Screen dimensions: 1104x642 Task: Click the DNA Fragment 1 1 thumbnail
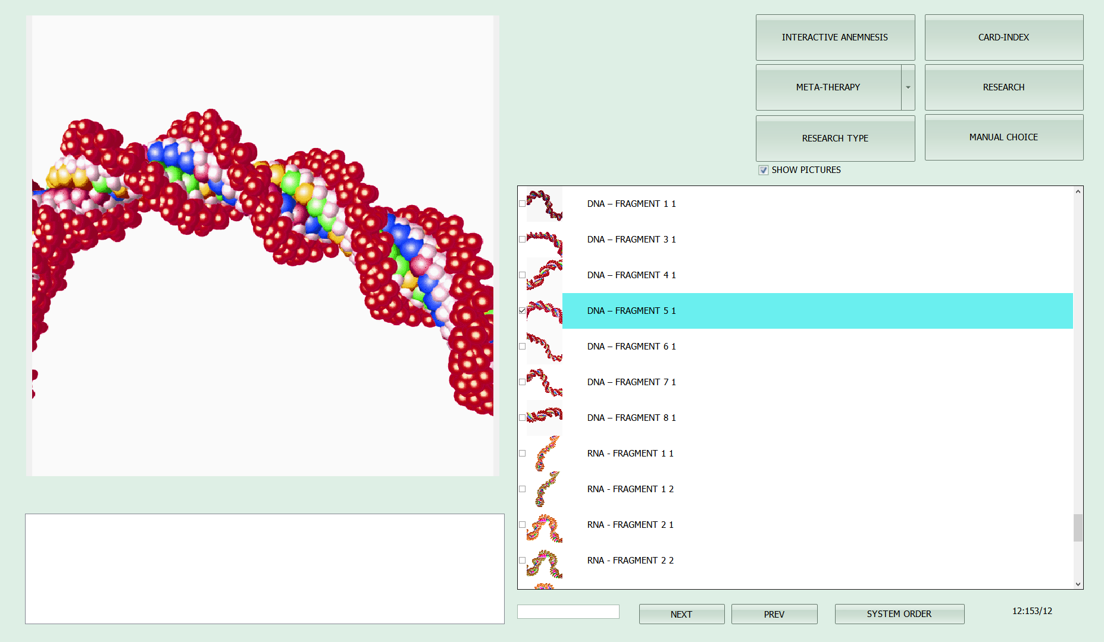click(x=544, y=204)
